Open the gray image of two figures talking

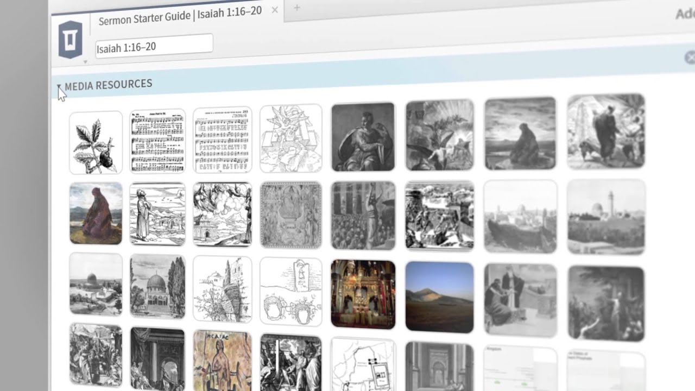pos(520,300)
